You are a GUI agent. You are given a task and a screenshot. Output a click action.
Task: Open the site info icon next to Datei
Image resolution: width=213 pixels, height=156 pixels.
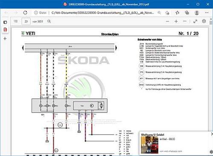[x=36, y=13]
